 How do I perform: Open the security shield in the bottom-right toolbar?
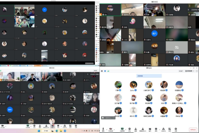point(129,129)
